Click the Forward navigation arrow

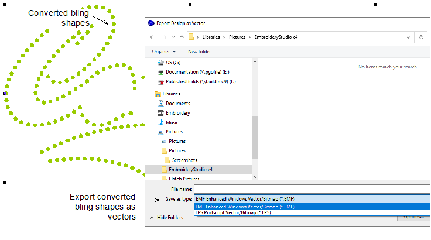(163, 37)
